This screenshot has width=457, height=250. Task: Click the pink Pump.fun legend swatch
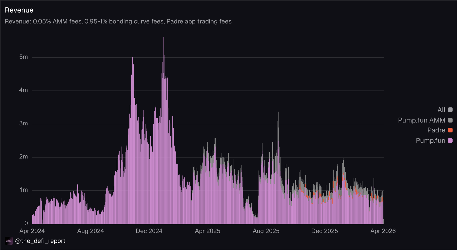click(x=450, y=141)
